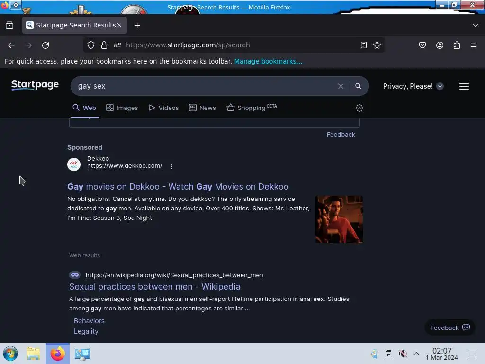
Task: Open the system settings taskbar app
Action: [x=82, y=354]
